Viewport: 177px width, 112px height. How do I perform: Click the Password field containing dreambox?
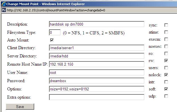pyautogui.click(x=97, y=81)
